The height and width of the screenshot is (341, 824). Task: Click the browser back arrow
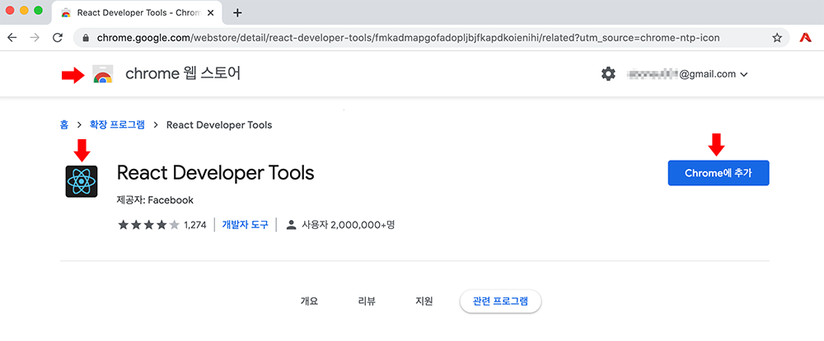point(12,38)
